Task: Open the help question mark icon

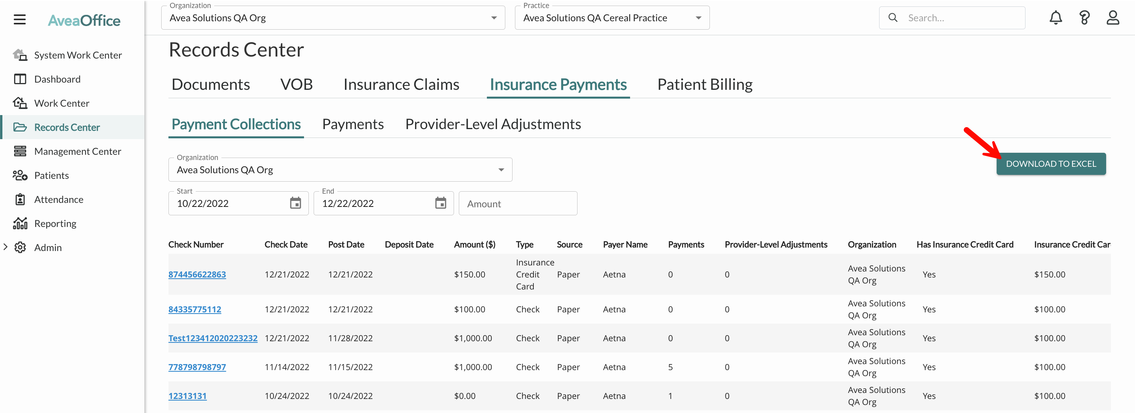Action: click(x=1084, y=18)
